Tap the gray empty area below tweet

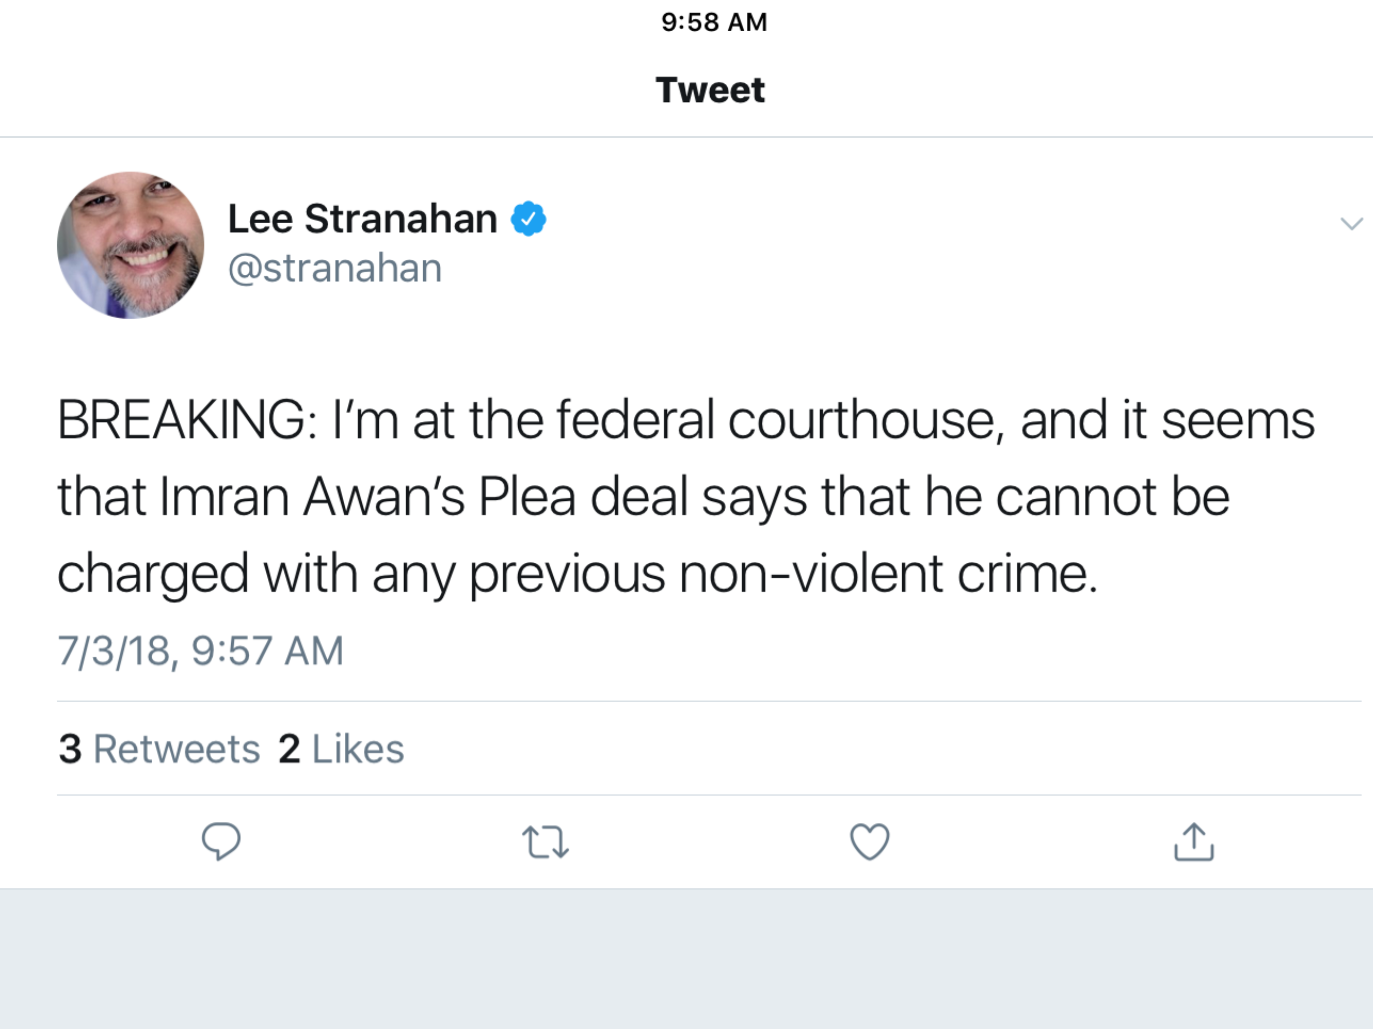click(x=686, y=959)
